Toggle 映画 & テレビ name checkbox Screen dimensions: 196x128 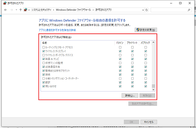coord(44,59)
